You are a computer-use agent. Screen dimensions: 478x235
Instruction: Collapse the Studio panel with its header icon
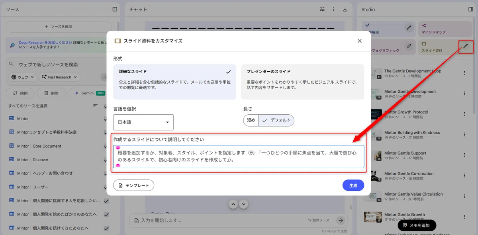tap(471, 9)
